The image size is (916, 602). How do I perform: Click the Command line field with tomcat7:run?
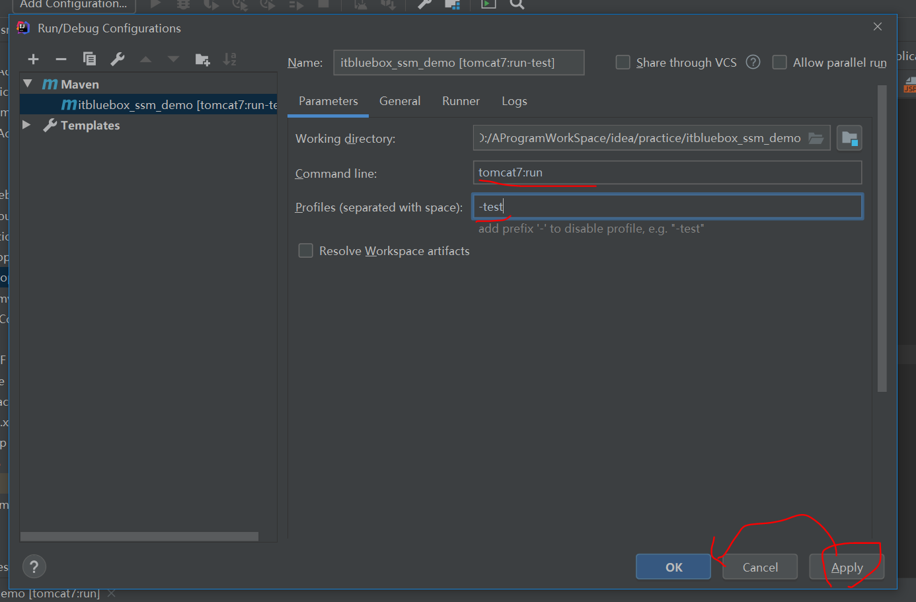click(x=668, y=172)
